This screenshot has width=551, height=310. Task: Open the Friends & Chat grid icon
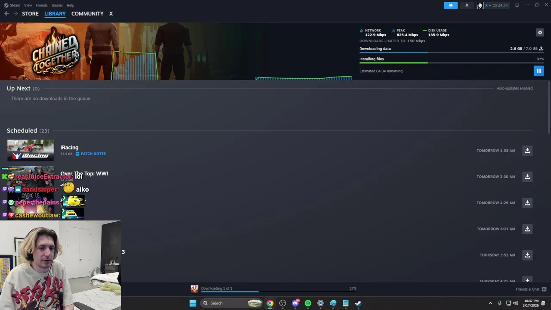tap(544, 289)
